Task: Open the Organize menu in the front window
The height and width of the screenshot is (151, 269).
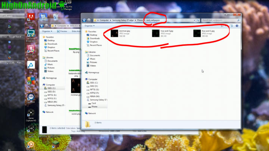Action: coord(89,26)
